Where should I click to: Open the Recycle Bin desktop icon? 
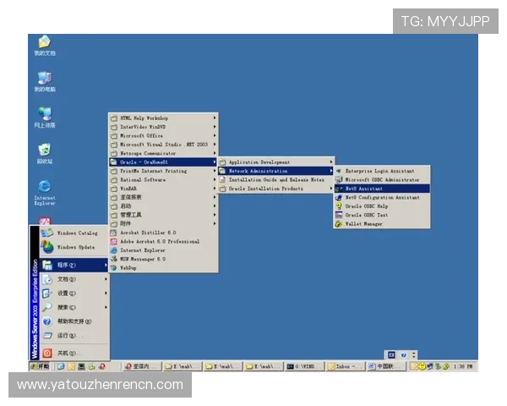(x=44, y=151)
